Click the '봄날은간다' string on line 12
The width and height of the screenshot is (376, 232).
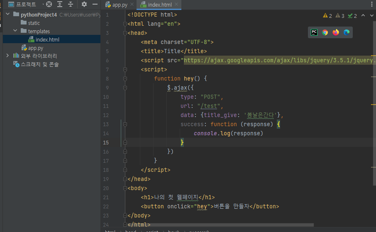coord(260,115)
